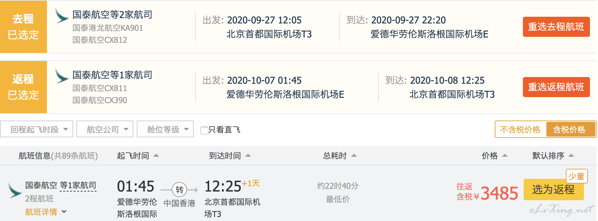The image size is (598, 221).
Task: Click the 少量 limited seats badge
Action: pyautogui.click(x=577, y=176)
